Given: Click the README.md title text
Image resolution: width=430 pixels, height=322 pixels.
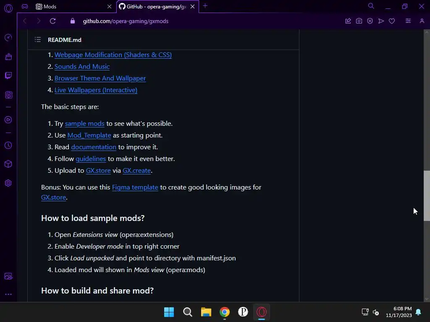Looking at the screenshot, I should 64,40.
